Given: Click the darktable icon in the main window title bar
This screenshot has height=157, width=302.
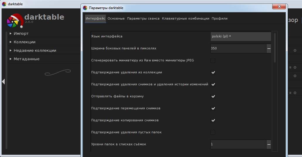Looking at the screenshot, I should pos(4,4).
